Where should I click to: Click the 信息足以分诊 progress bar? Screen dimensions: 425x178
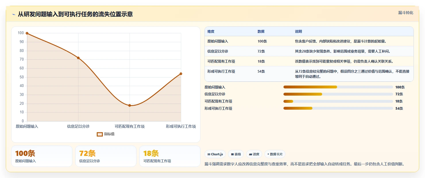click(338, 94)
